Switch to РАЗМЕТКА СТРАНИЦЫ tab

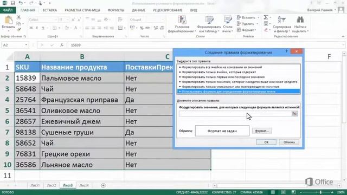click(82, 10)
